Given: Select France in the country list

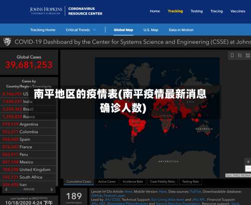Looking at the screenshot, I should click(x=28, y=147).
